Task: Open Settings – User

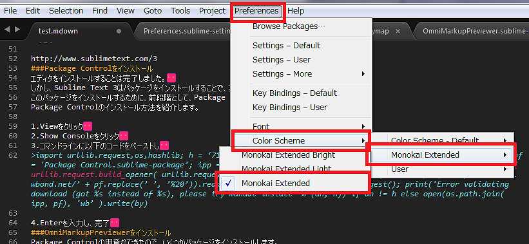Action: (302, 60)
